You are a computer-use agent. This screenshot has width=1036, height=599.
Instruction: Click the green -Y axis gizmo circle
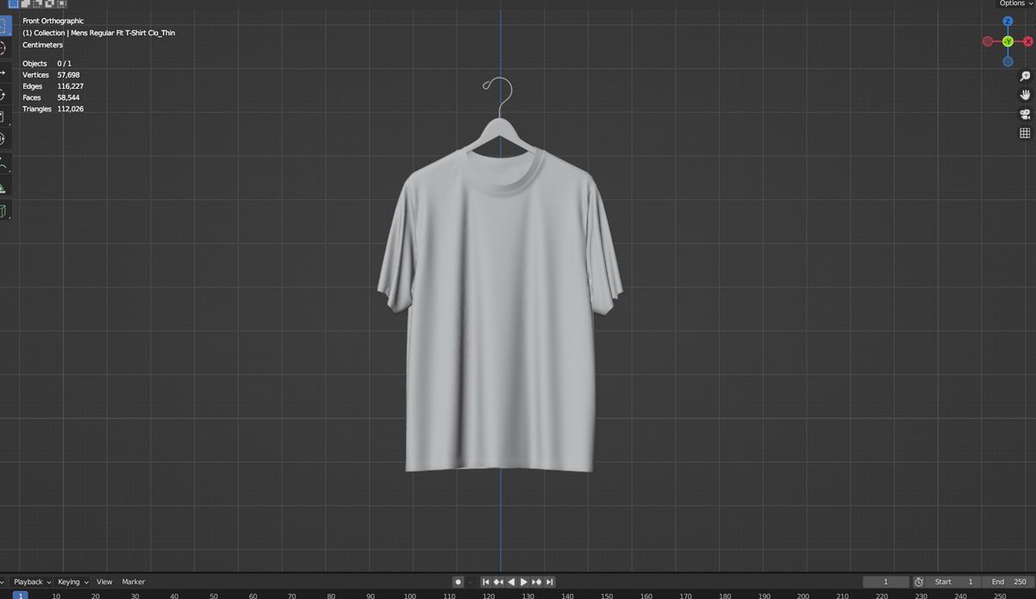(1008, 41)
